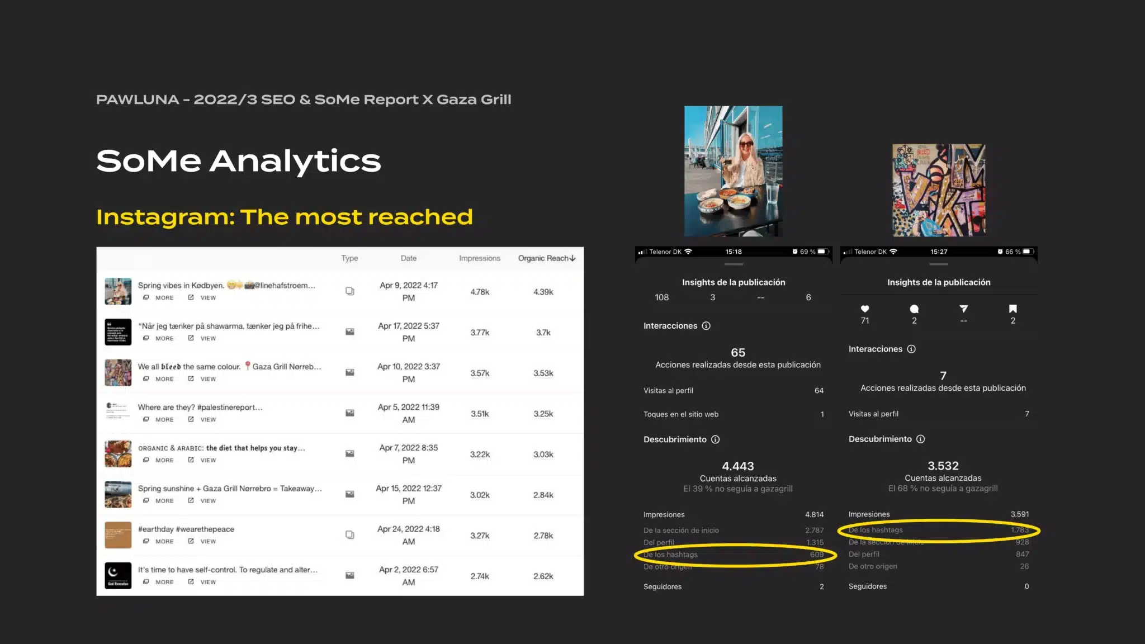Click the sheet drag handle on 15:18 phone

[734, 264]
